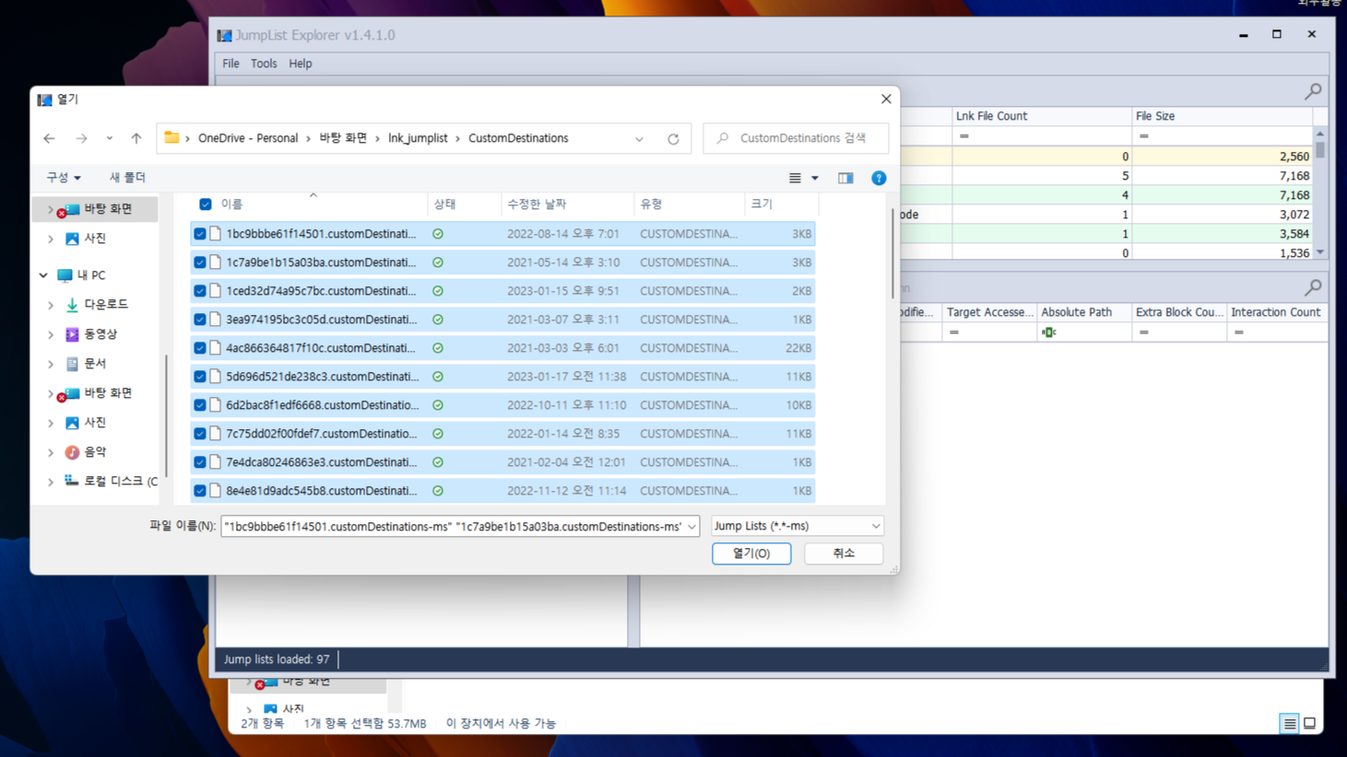Click the 다운로드 folder icon in sidebar
The image size is (1347, 757).
72,305
